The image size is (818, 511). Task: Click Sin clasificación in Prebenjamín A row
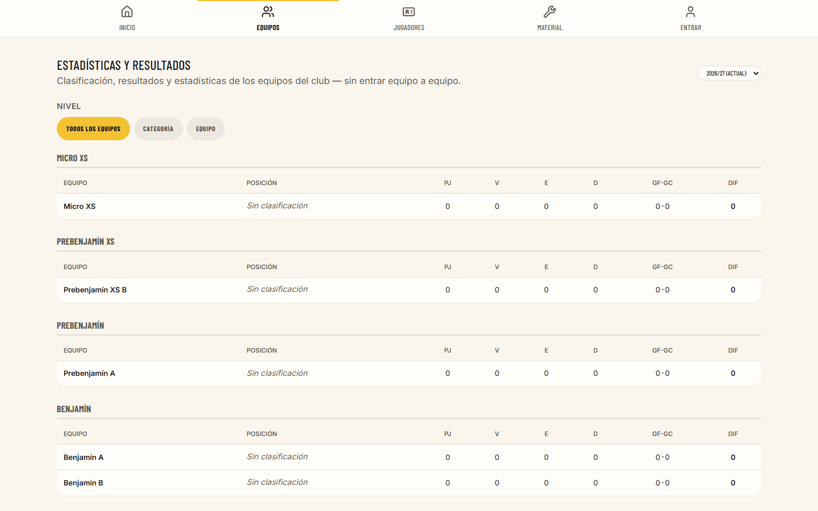(x=277, y=373)
